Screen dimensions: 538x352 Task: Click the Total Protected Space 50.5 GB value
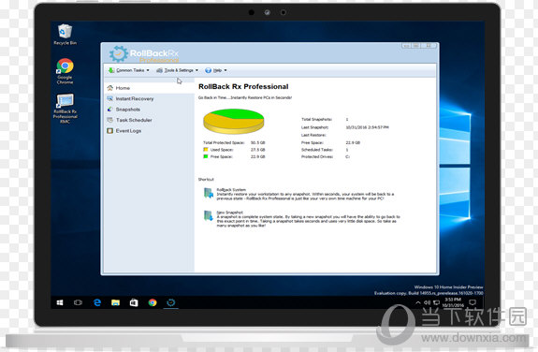257,142
